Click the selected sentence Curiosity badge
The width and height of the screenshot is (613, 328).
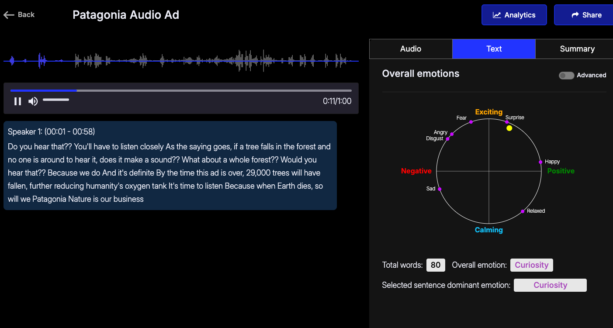click(550, 285)
